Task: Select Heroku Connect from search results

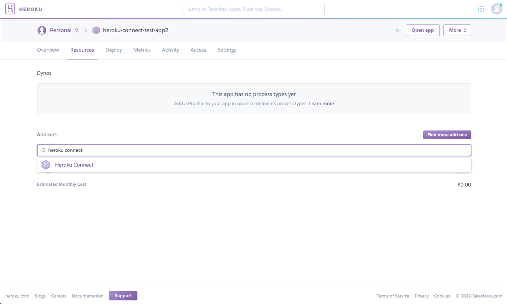Action: [x=254, y=165]
